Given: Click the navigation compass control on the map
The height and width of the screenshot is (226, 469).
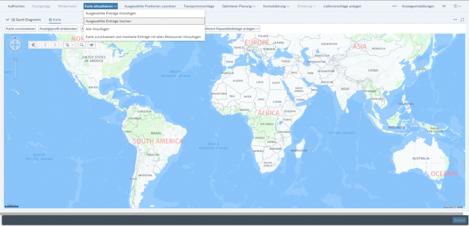Looking at the screenshot, I should tap(15, 45).
